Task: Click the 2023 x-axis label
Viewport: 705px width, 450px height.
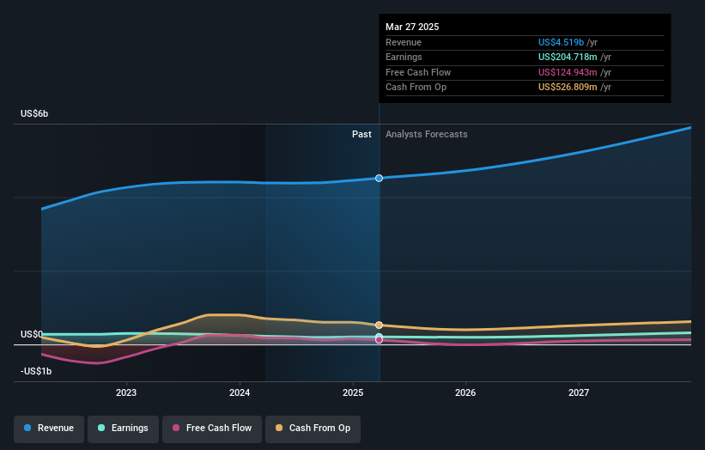Action: (126, 393)
